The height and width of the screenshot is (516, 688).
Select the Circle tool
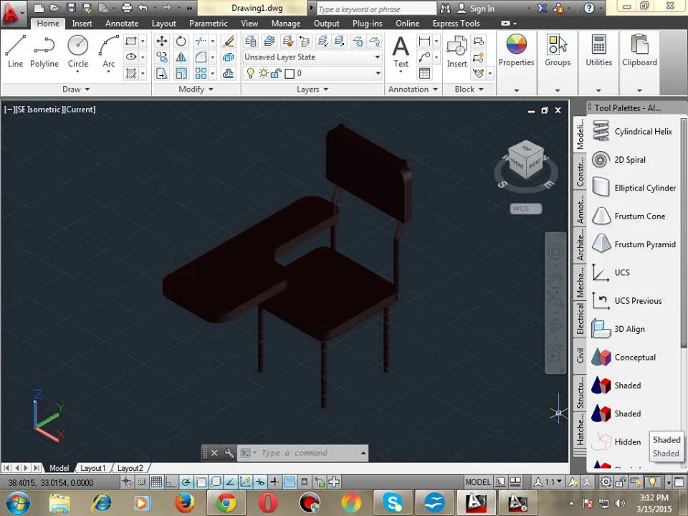77,52
